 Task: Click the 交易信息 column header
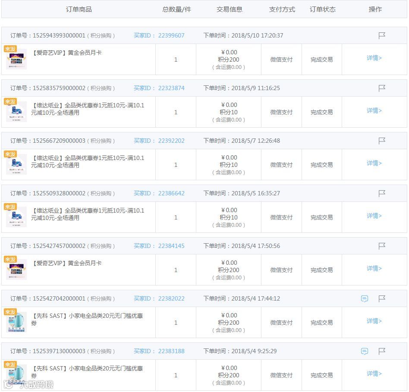[229, 9]
